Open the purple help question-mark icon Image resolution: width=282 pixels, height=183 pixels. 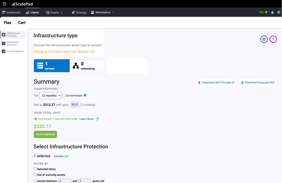[273, 39]
